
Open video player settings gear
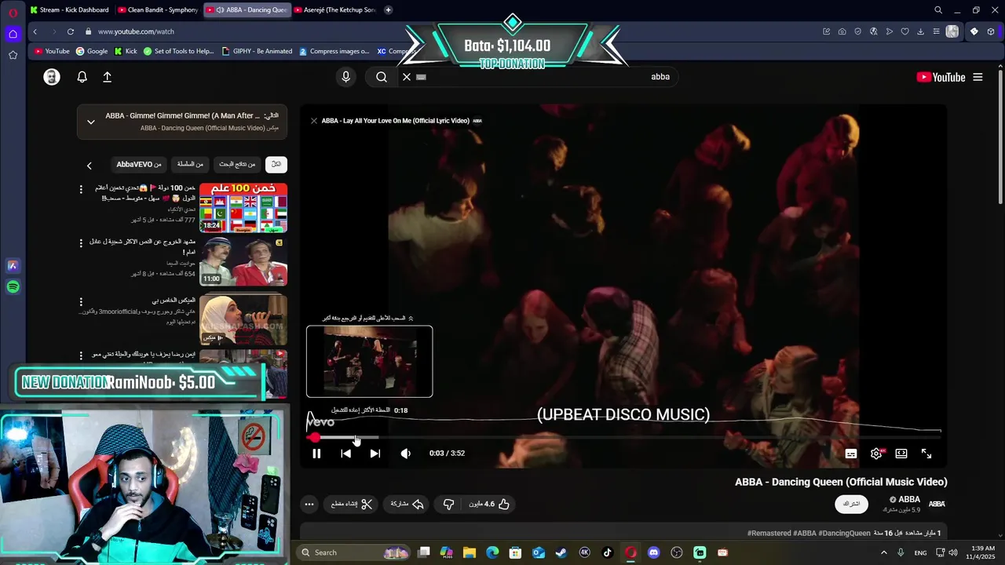coord(877,454)
